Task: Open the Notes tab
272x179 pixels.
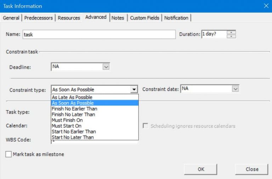Action: (x=118, y=18)
